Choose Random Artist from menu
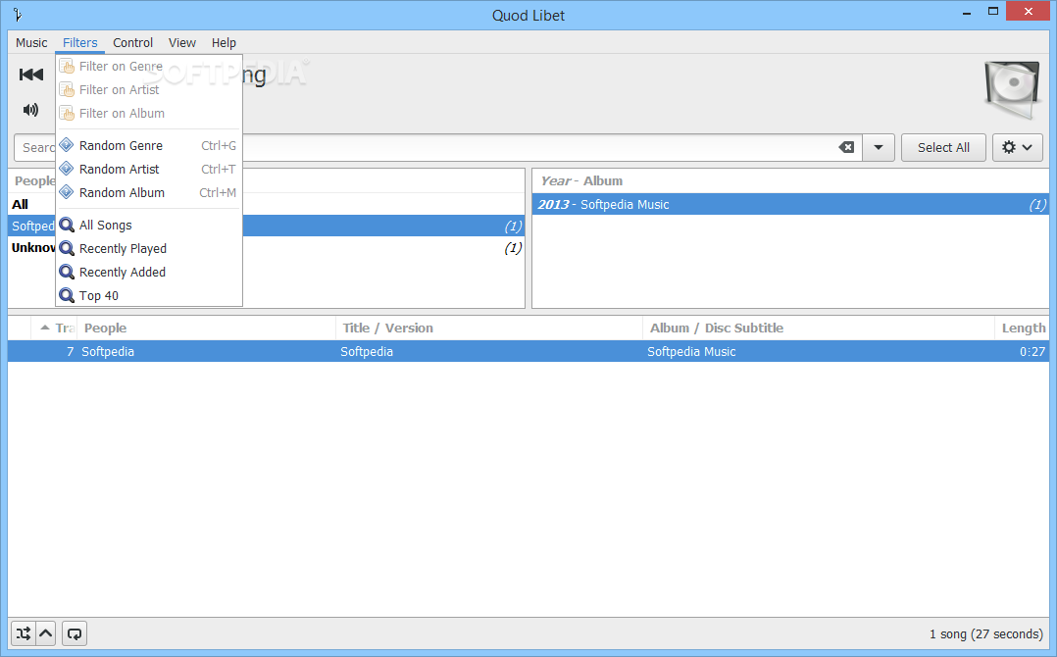This screenshot has height=657, width=1057. pos(149,169)
